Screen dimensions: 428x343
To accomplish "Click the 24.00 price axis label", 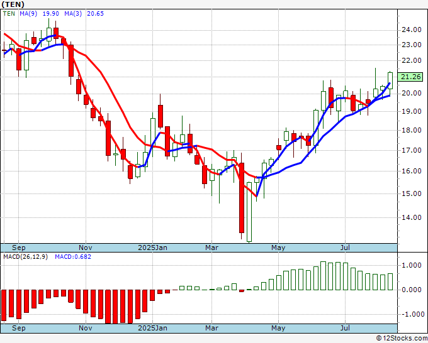I will pyautogui.click(x=412, y=30).
